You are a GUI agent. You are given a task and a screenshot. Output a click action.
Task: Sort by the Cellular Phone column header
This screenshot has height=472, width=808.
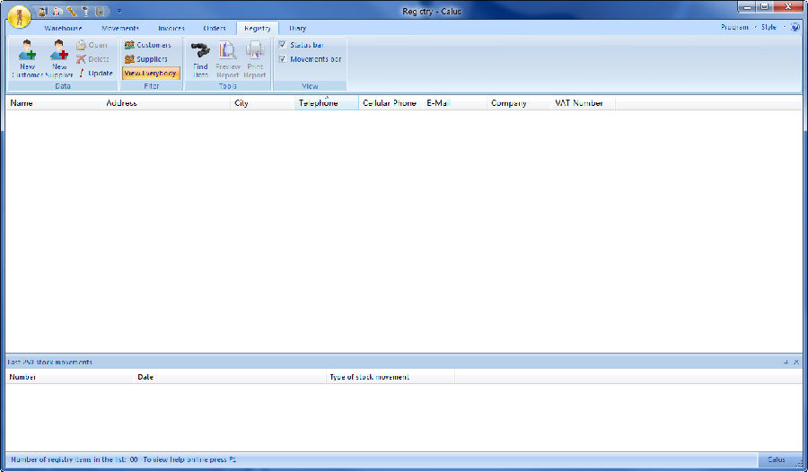point(391,103)
